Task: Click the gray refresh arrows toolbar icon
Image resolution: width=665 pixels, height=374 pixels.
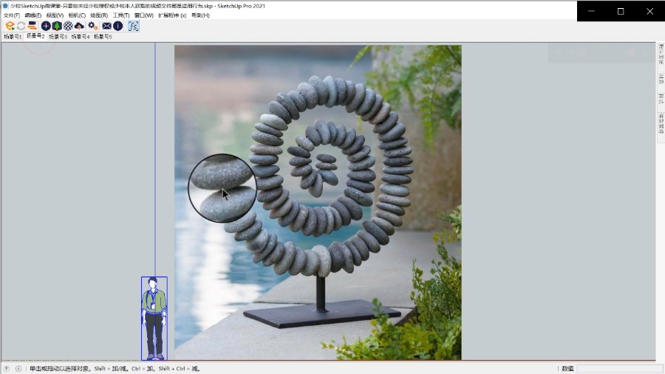Action: pos(21,27)
